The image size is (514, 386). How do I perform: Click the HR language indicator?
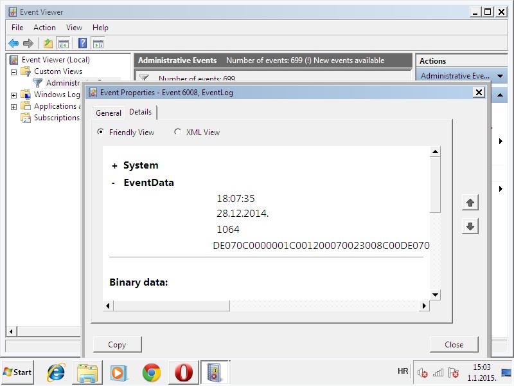coord(403,371)
